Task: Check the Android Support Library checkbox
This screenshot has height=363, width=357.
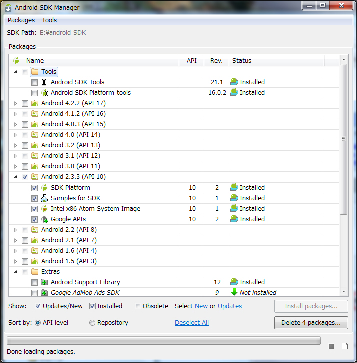Action: pos(34,282)
